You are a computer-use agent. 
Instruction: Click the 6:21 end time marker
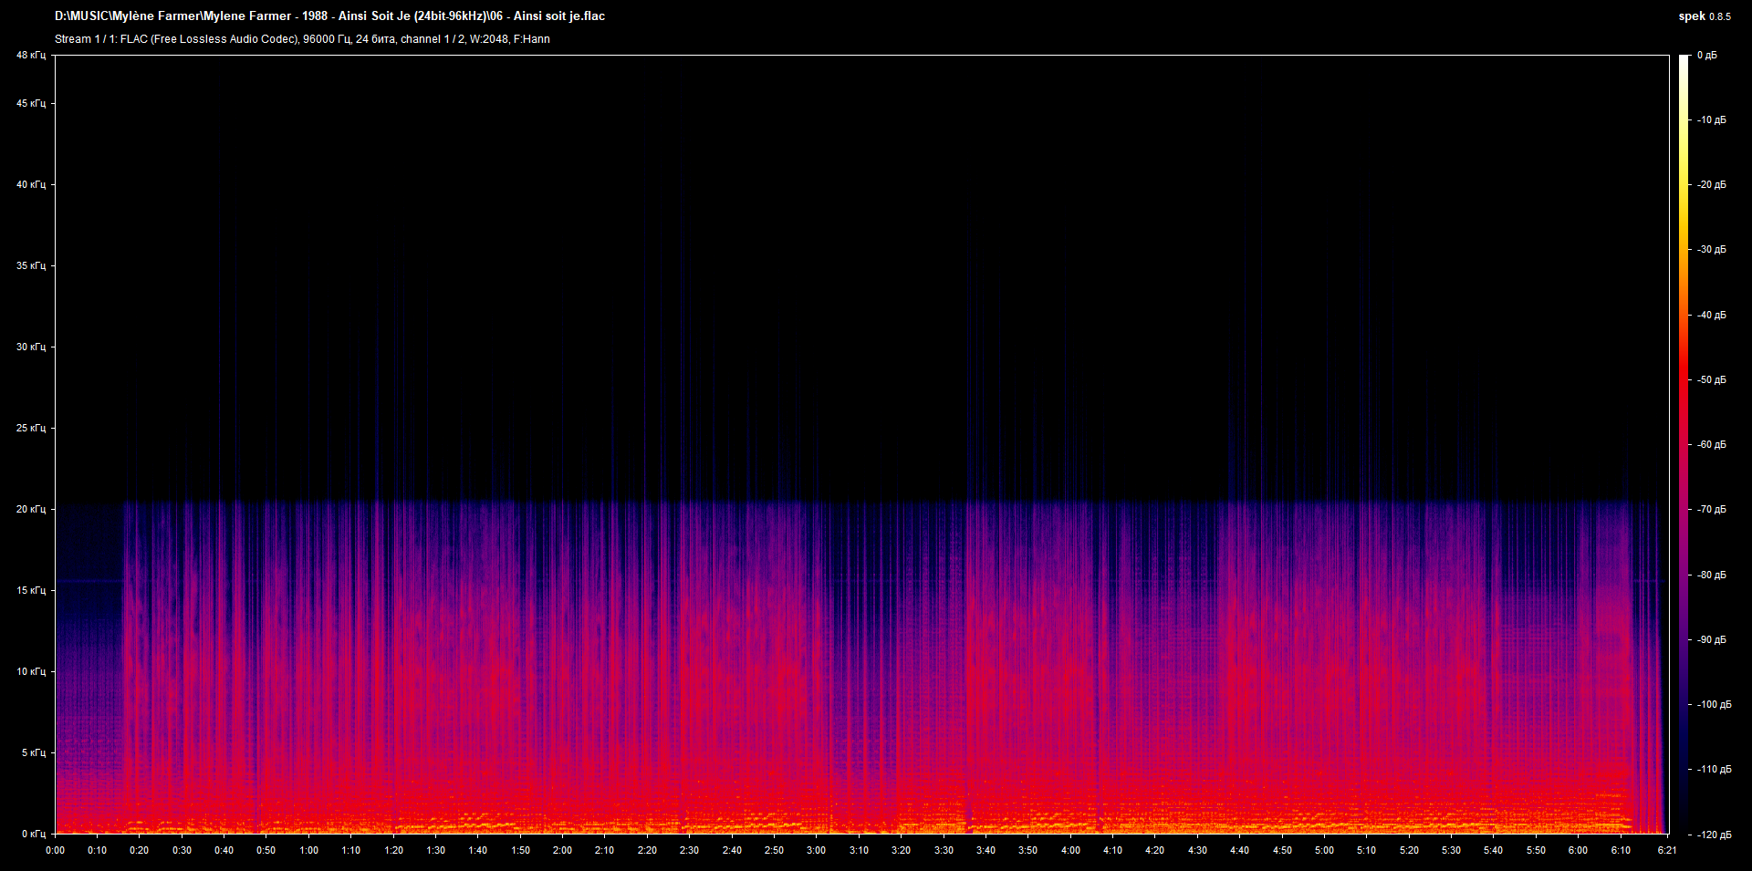pos(1666,850)
